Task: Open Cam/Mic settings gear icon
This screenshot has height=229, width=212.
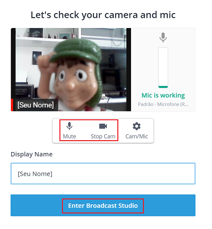Action: pos(137,126)
